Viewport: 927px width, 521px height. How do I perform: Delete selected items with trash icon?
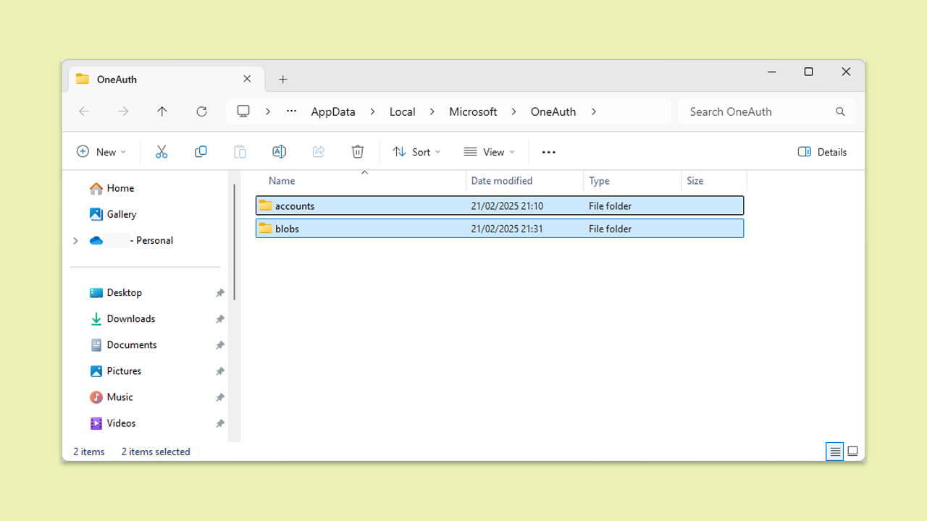[x=357, y=152]
